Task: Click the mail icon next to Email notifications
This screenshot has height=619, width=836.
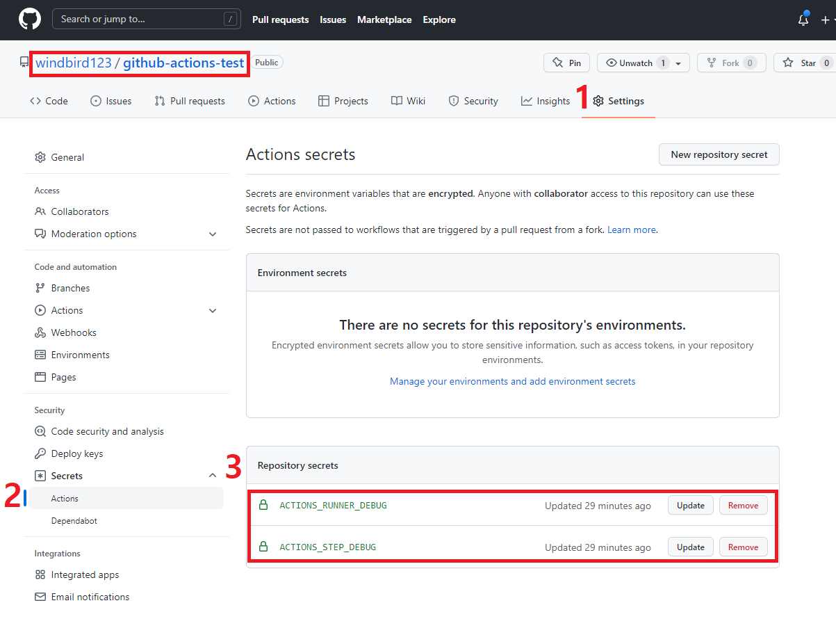Action: click(40, 597)
